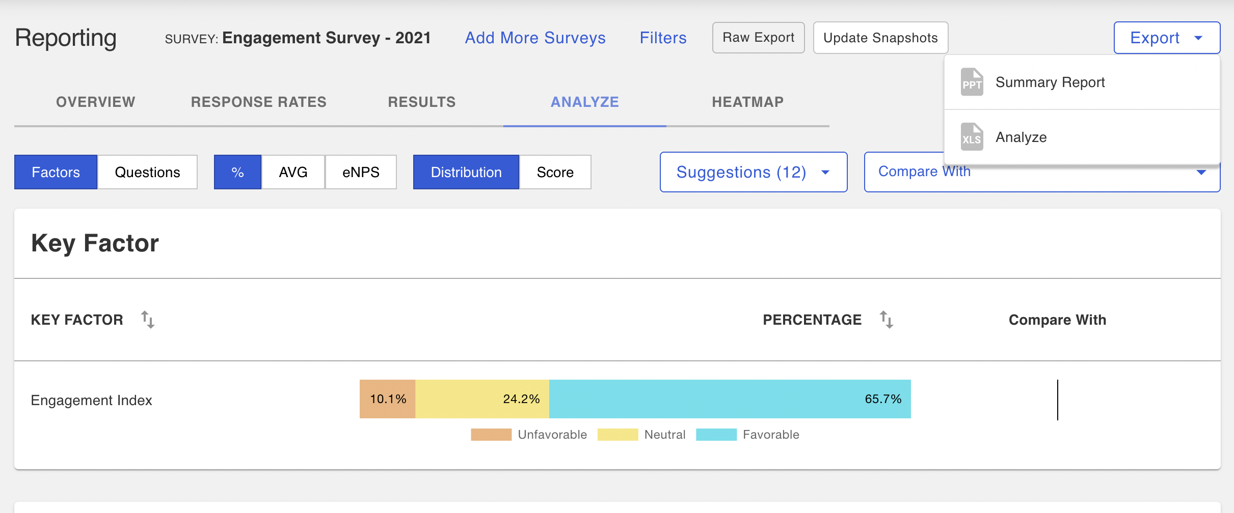Select Distribution display mode

(466, 172)
